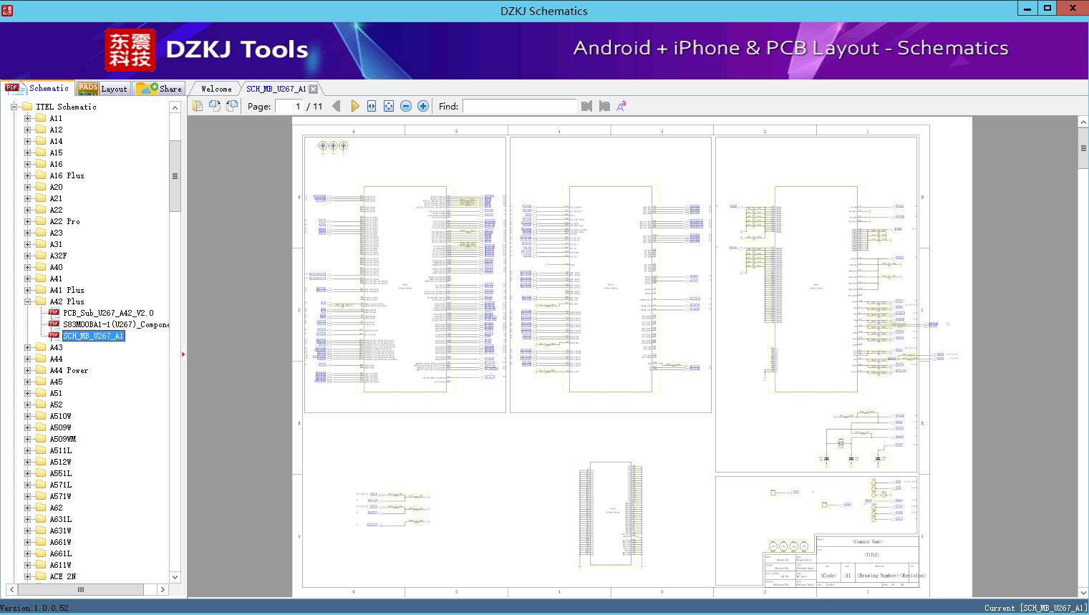Click A62 folder icon

click(x=41, y=508)
